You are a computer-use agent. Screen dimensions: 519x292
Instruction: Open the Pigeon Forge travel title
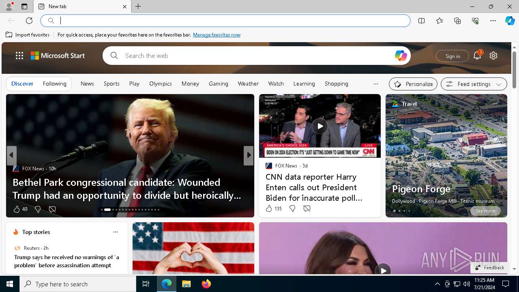[x=421, y=189]
